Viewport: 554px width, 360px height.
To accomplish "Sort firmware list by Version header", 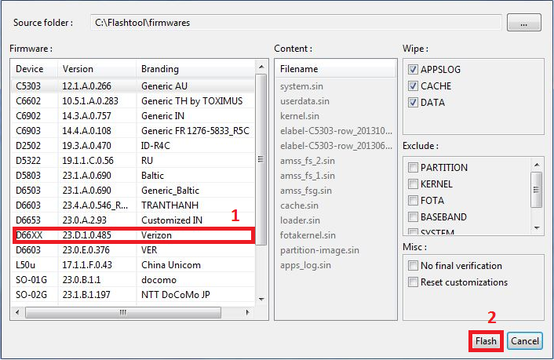I will [x=97, y=69].
